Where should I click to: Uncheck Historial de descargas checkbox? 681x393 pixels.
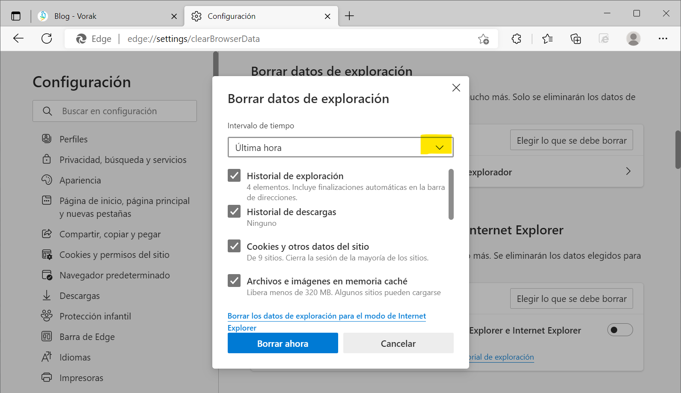(234, 211)
